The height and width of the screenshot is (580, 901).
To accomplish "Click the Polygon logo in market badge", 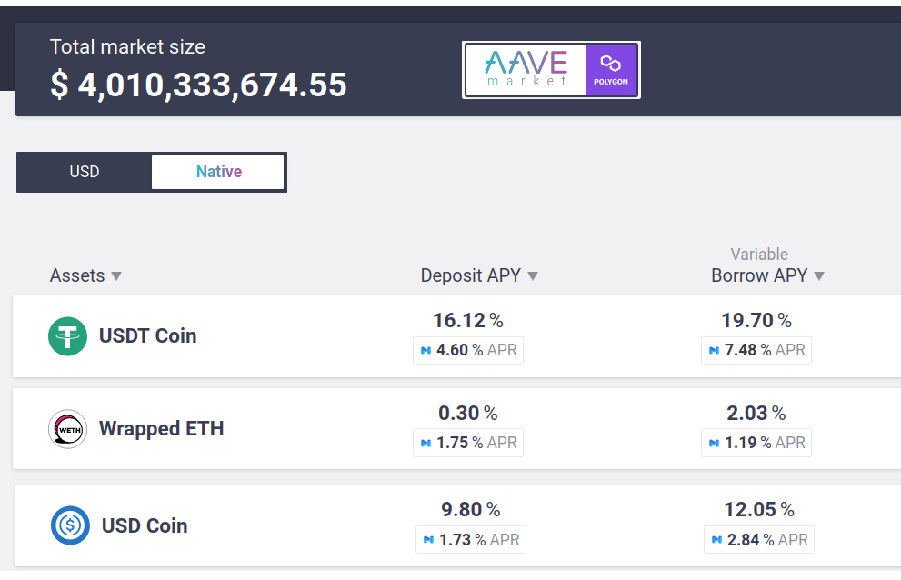I will 611,70.
